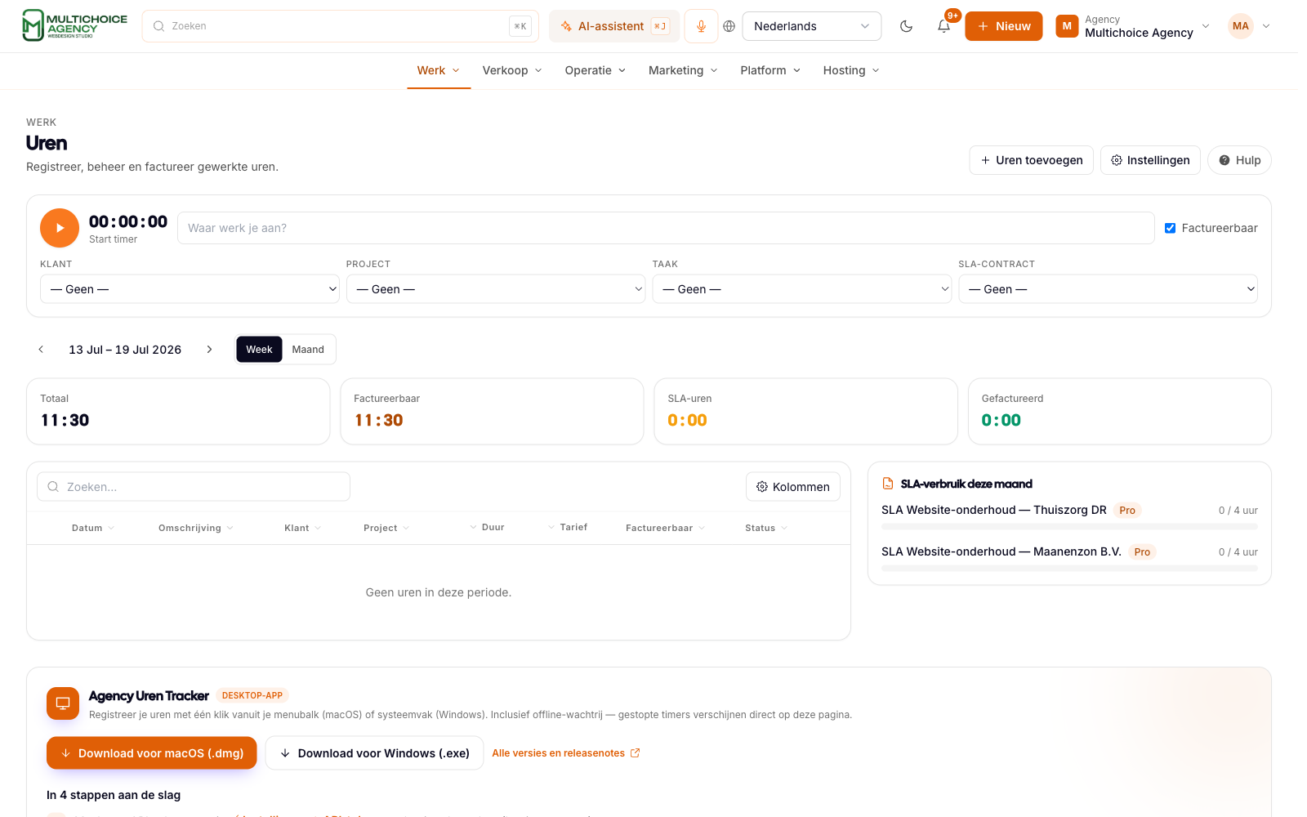Open the MA user avatar
Image resolution: width=1307 pixels, height=817 pixels.
pyautogui.click(x=1240, y=26)
